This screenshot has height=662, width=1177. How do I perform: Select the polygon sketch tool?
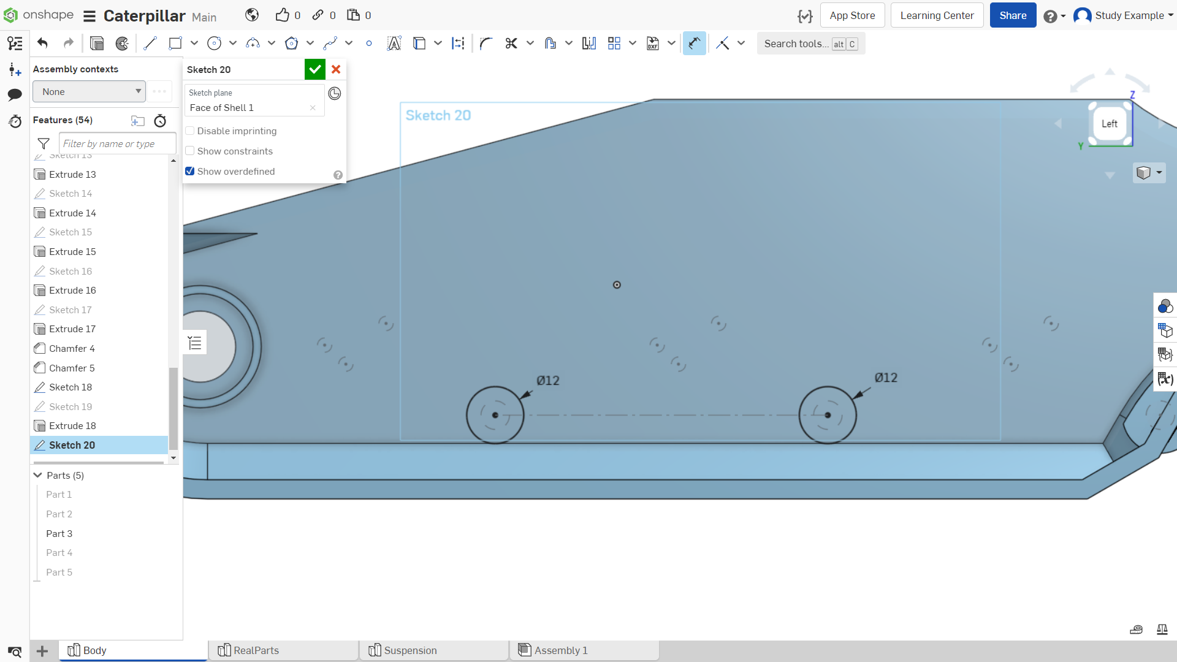pos(292,44)
